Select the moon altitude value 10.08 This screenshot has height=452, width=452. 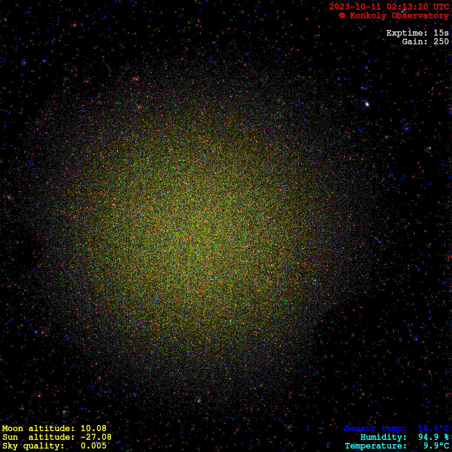coord(93,429)
